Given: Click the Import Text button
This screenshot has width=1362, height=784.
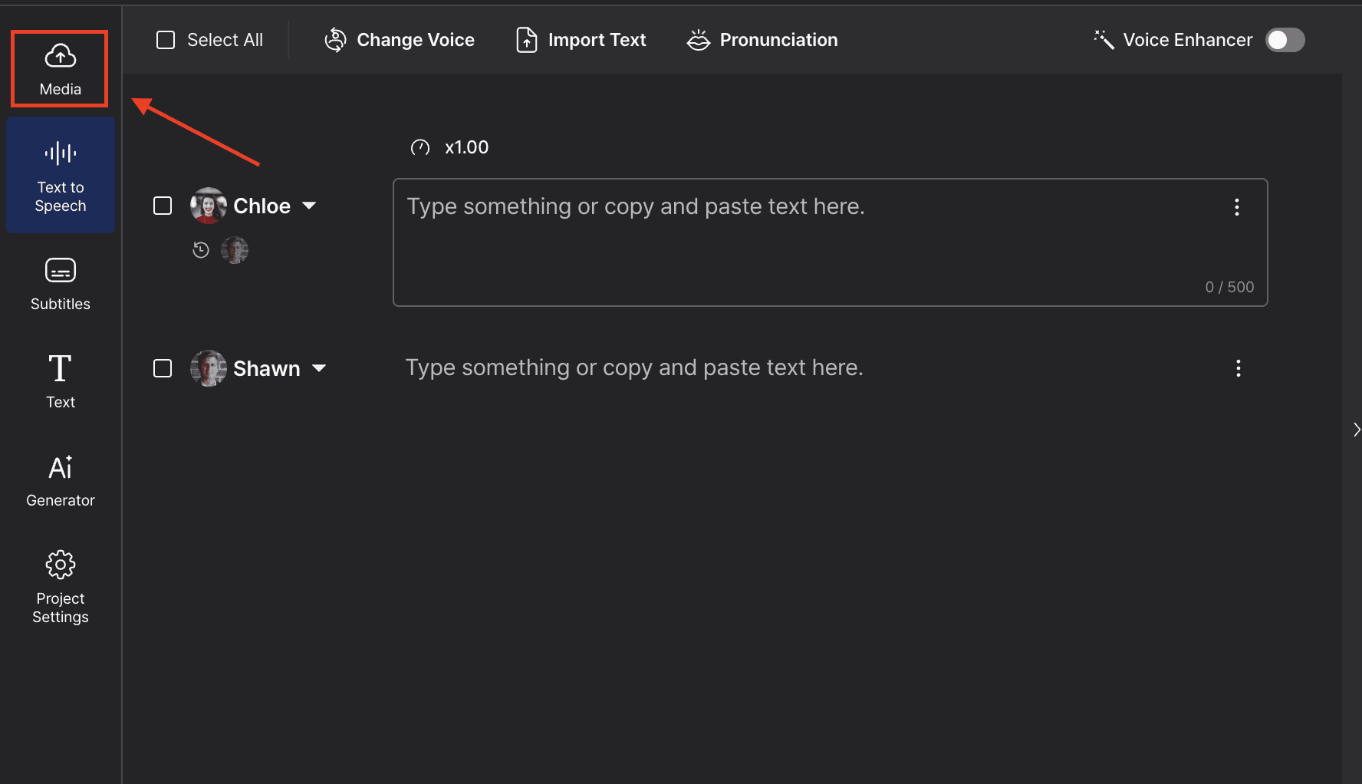Looking at the screenshot, I should 581,39.
